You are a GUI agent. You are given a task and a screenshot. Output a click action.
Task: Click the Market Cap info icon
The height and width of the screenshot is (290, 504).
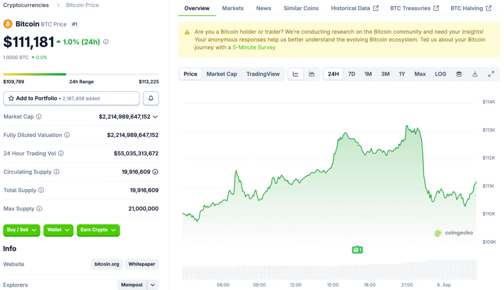[38, 117]
